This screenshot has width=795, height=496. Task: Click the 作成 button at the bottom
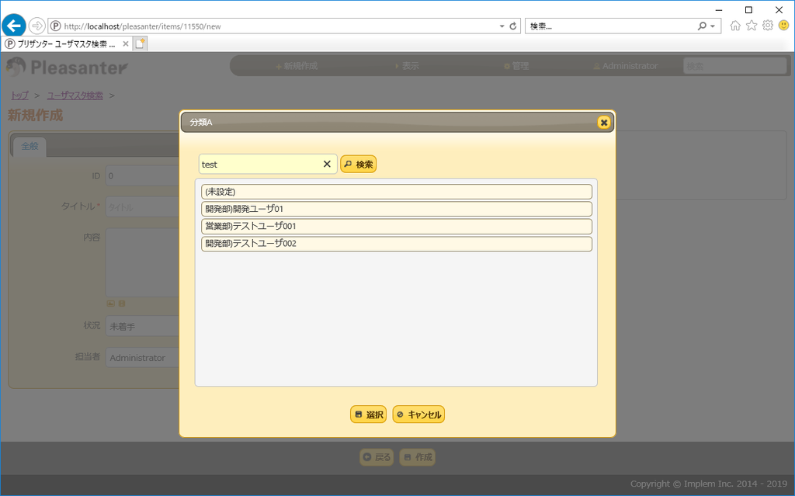pos(417,457)
